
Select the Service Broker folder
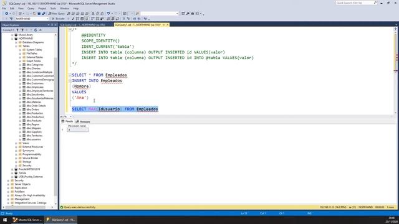[x=30, y=158]
